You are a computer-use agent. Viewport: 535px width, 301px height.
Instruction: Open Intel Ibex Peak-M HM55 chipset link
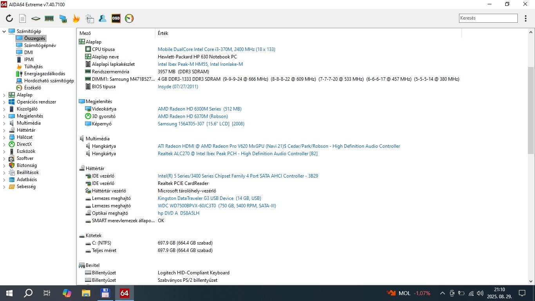click(x=201, y=64)
